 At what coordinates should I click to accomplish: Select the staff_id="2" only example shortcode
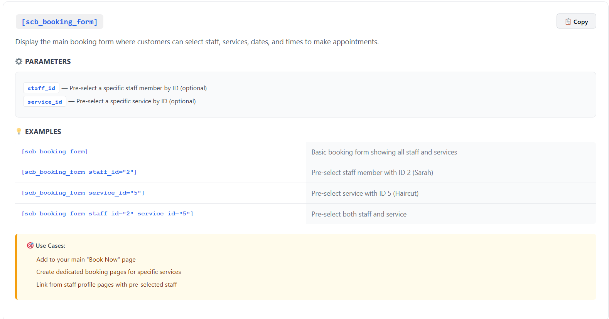[x=79, y=172]
